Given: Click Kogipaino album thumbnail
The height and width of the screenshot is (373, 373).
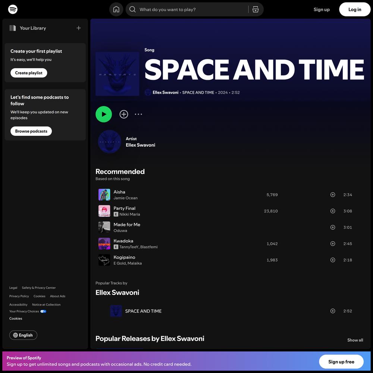Looking at the screenshot, I should [x=104, y=260].
